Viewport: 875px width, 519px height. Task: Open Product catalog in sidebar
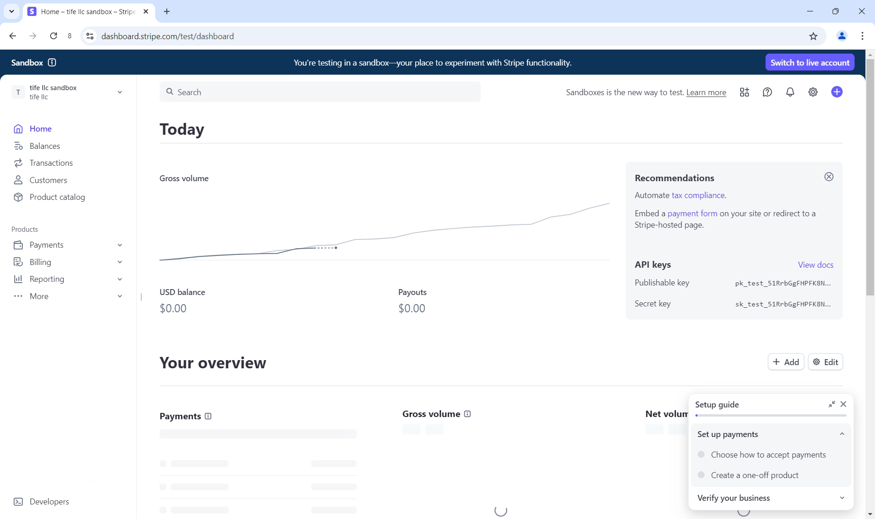(57, 197)
